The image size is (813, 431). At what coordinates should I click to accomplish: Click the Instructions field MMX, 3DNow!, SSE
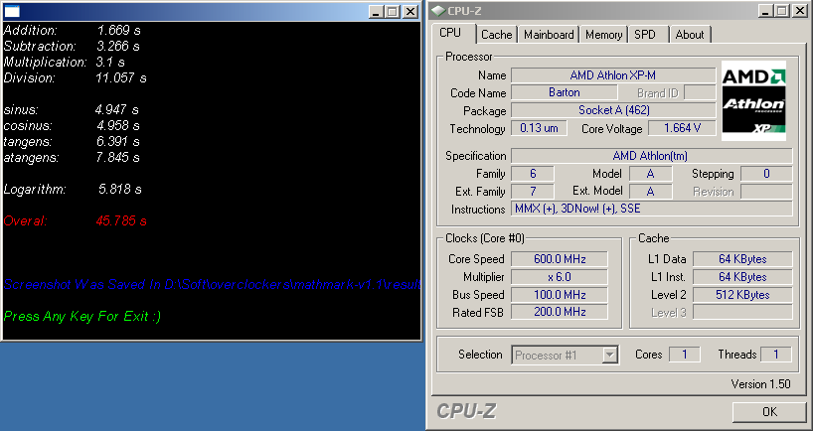click(x=651, y=209)
